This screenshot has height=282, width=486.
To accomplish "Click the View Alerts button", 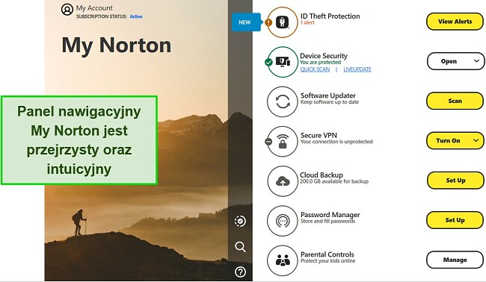I will [x=455, y=22].
